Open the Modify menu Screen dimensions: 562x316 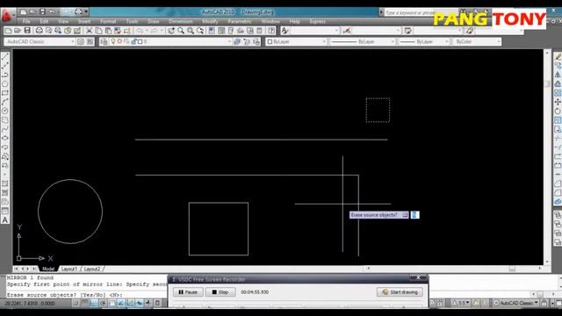point(210,21)
